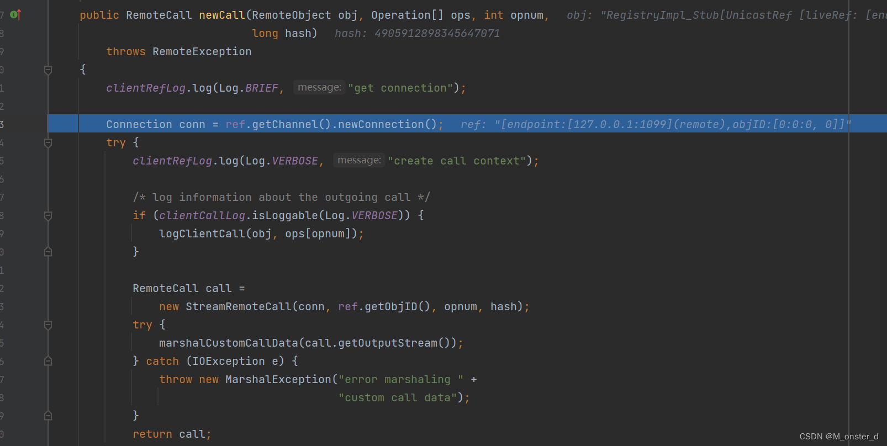Image resolution: width=887 pixels, height=446 pixels.
Task: Click fold end marker below "custom call data" line
Action: point(48,416)
